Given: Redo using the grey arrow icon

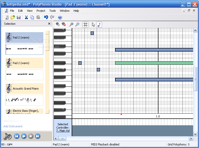Looking at the screenshot, I should click(x=52, y=17).
